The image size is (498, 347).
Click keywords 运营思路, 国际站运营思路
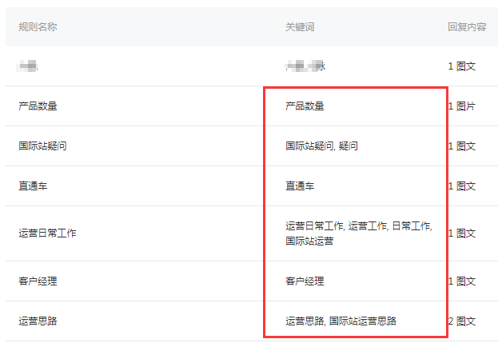pos(341,321)
